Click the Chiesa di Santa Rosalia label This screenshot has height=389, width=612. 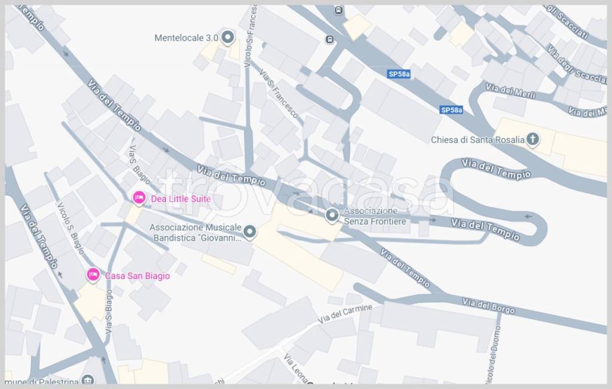point(478,140)
